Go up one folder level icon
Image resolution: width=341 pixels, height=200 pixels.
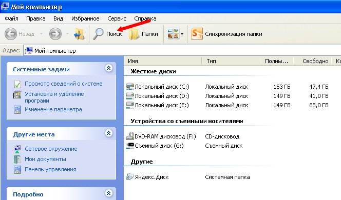[x=79, y=34]
